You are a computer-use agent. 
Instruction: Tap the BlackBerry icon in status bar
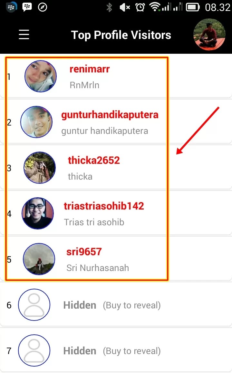point(11,7)
